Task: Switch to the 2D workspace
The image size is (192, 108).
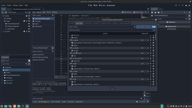Action: (90, 5)
